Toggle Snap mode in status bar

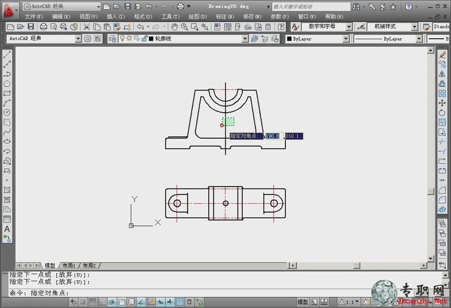pyautogui.click(x=83, y=302)
